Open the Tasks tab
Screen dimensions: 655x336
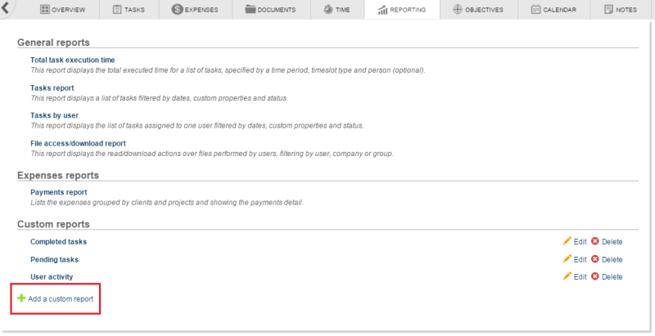(x=129, y=10)
